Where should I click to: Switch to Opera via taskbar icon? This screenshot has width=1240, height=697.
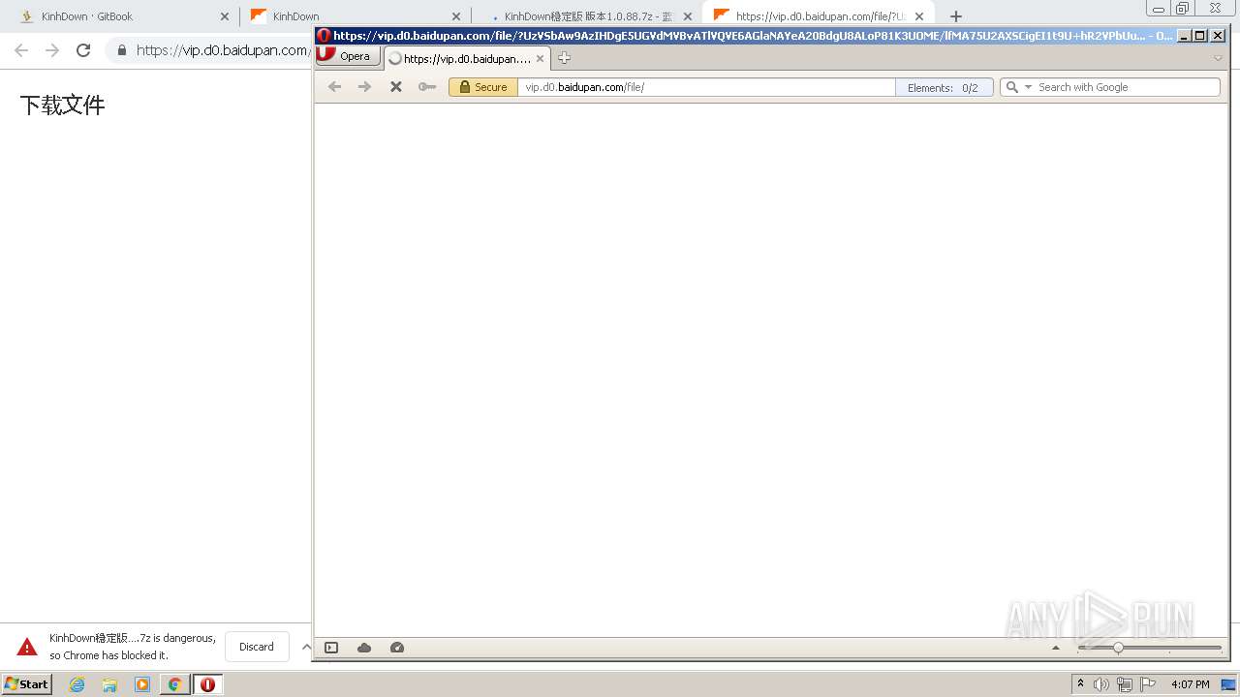click(207, 684)
